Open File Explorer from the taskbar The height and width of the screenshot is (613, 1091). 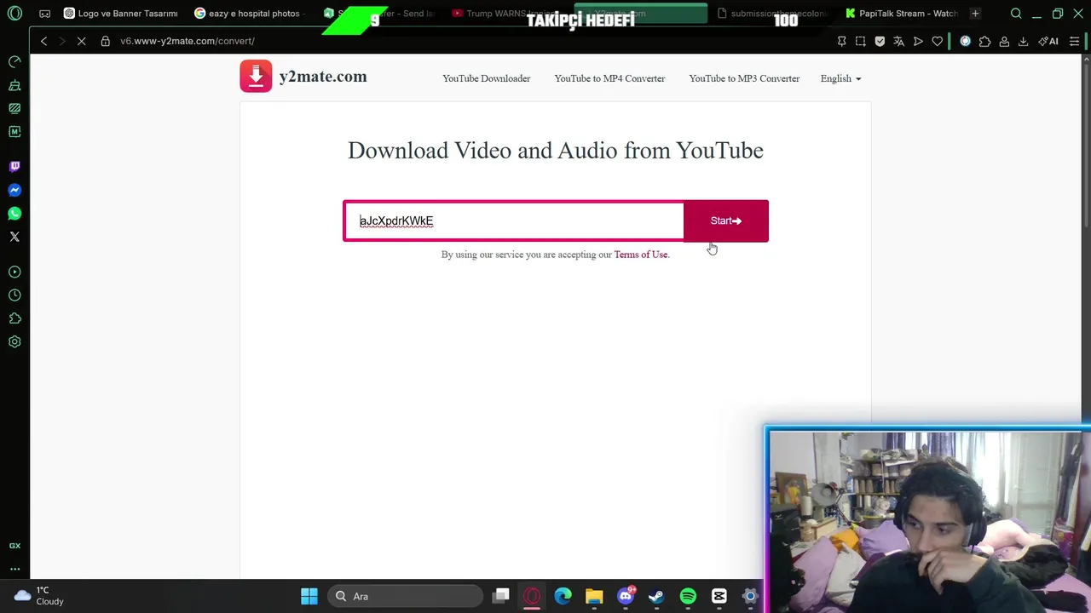point(594,596)
